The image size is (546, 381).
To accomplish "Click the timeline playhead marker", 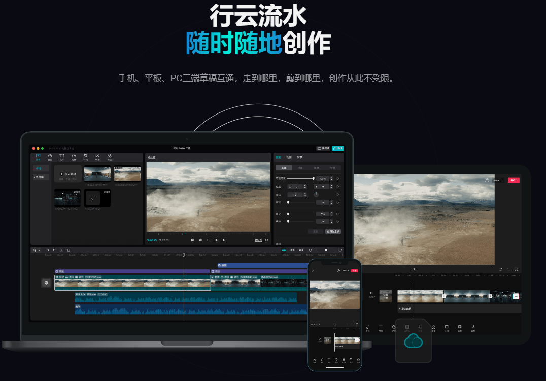I will tap(184, 255).
